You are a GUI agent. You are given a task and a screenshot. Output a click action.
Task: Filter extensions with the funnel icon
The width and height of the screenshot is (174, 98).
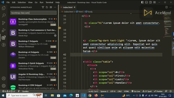43,7
